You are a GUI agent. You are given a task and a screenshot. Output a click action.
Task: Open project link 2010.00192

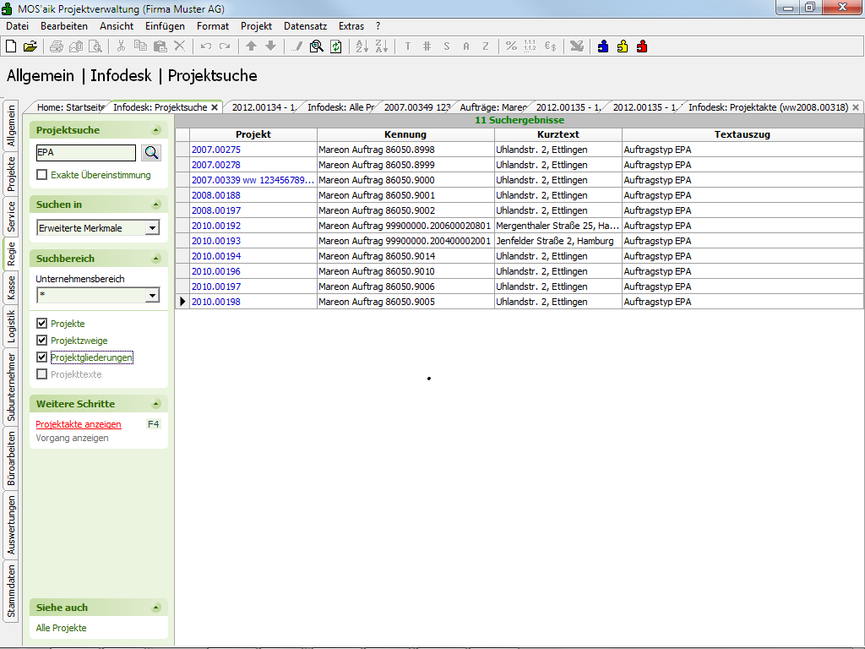tap(215, 226)
